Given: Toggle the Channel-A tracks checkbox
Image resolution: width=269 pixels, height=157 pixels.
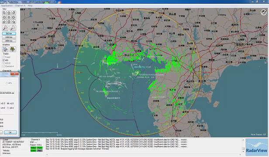Looking at the screenshot, I should click(x=3, y=66).
